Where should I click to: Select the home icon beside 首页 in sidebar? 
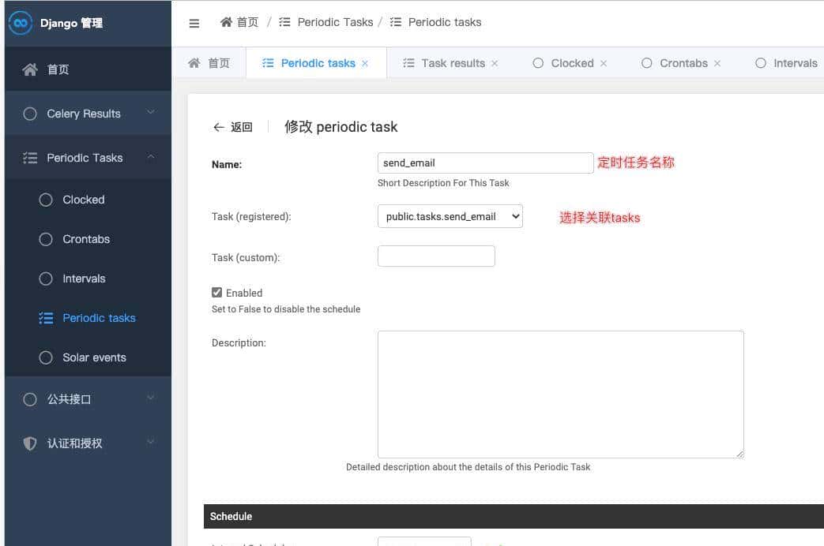point(30,69)
